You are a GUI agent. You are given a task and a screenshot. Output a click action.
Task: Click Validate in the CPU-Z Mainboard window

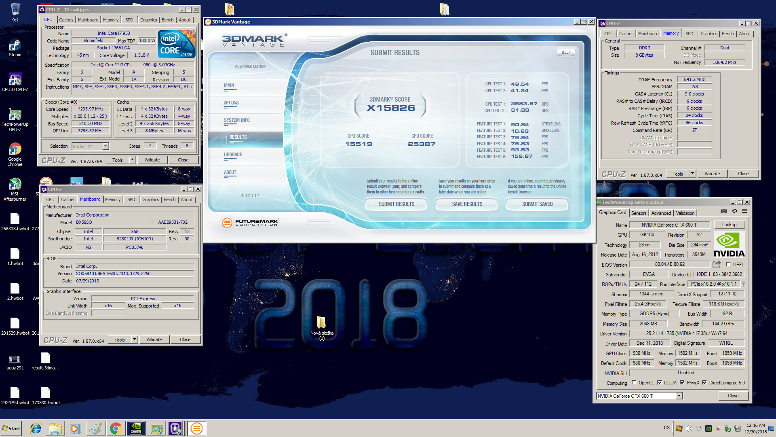154,339
